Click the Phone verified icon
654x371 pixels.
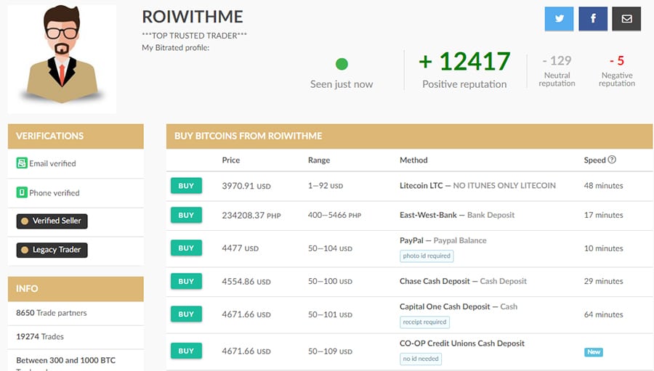(x=22, y=193)
